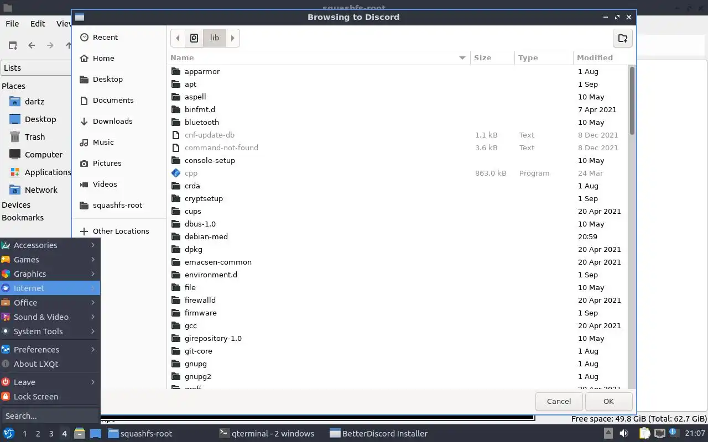This screenshot has height=442, width=708.
Task: Click the system tray expand arrow
Action: [x=608, y=434]
